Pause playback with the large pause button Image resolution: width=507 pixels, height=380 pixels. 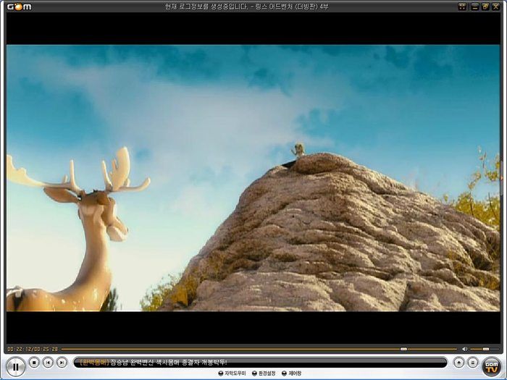tap(15, 367)
